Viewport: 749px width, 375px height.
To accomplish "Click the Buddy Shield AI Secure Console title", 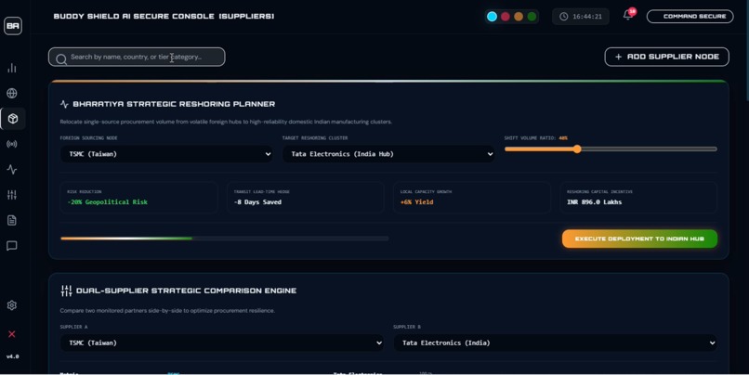I will (164, 16).
